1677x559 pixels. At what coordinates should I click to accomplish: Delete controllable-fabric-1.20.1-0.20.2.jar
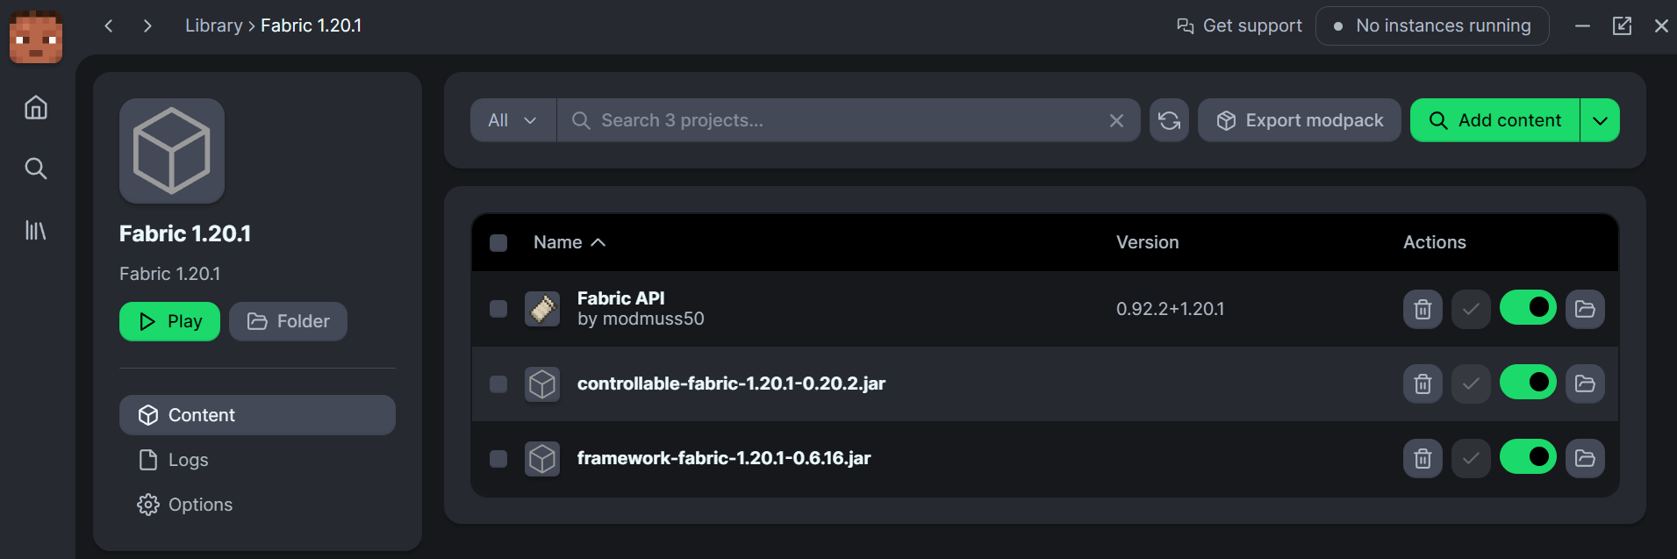click(1423, 383)
